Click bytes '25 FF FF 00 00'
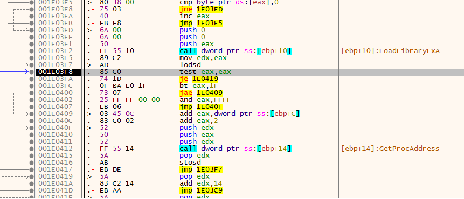 coord(130,100)
